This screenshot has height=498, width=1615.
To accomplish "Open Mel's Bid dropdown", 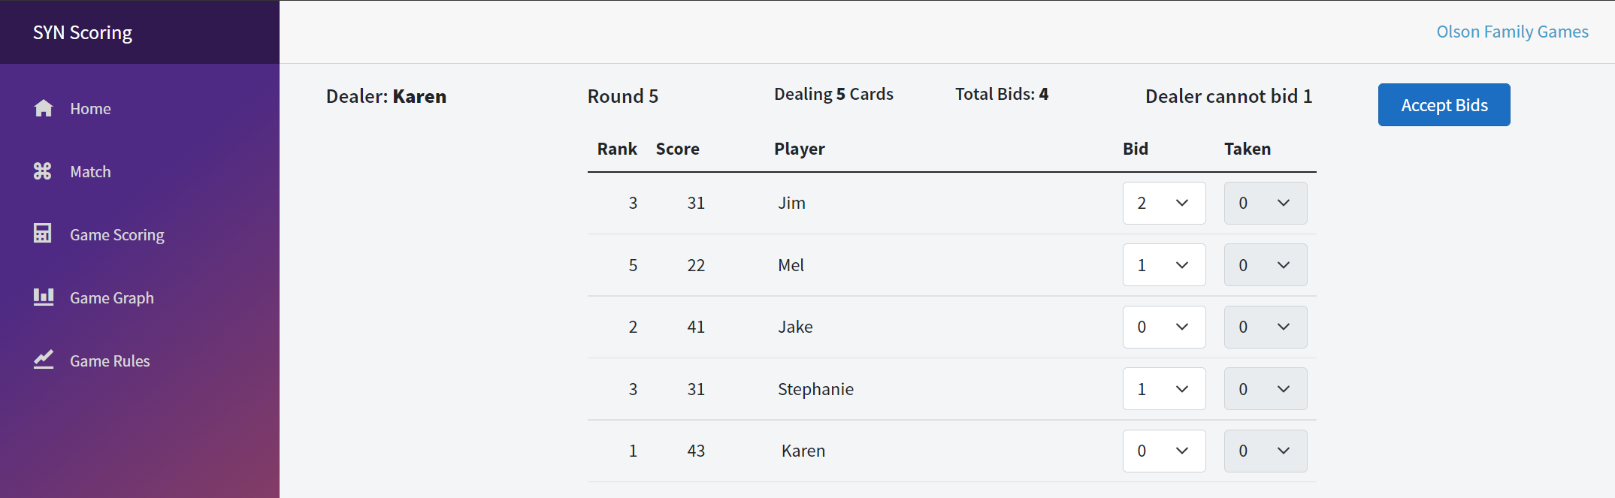I will [x=1163, y=265].
